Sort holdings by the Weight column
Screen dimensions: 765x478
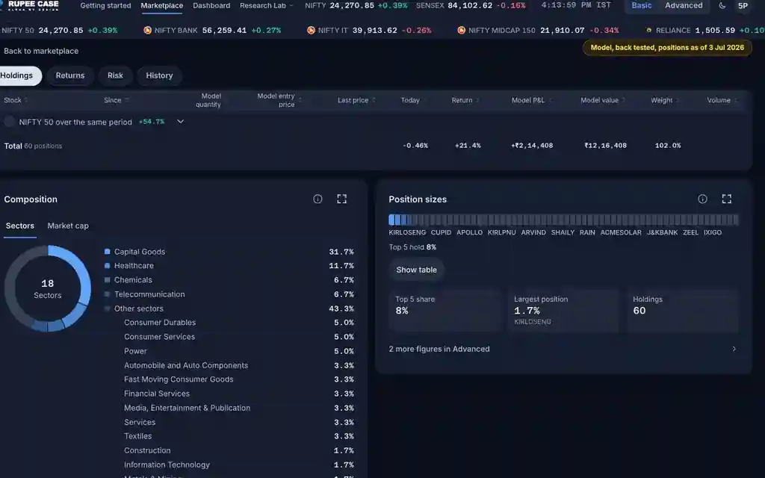664,100
